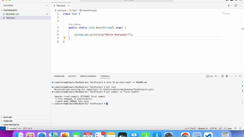Open notifications bell icon

pyautogui.click(x=240, y=129)
